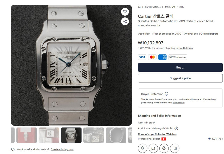Click Suggest a price button

(180, 78)
